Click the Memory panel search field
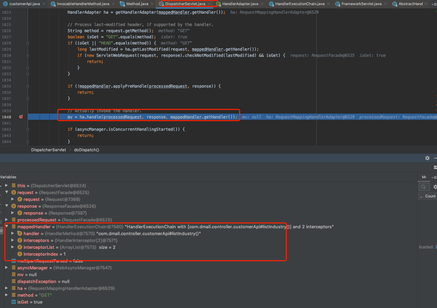Screen dimensions: 437x308 pyautogui.click(x=424, y=187)
